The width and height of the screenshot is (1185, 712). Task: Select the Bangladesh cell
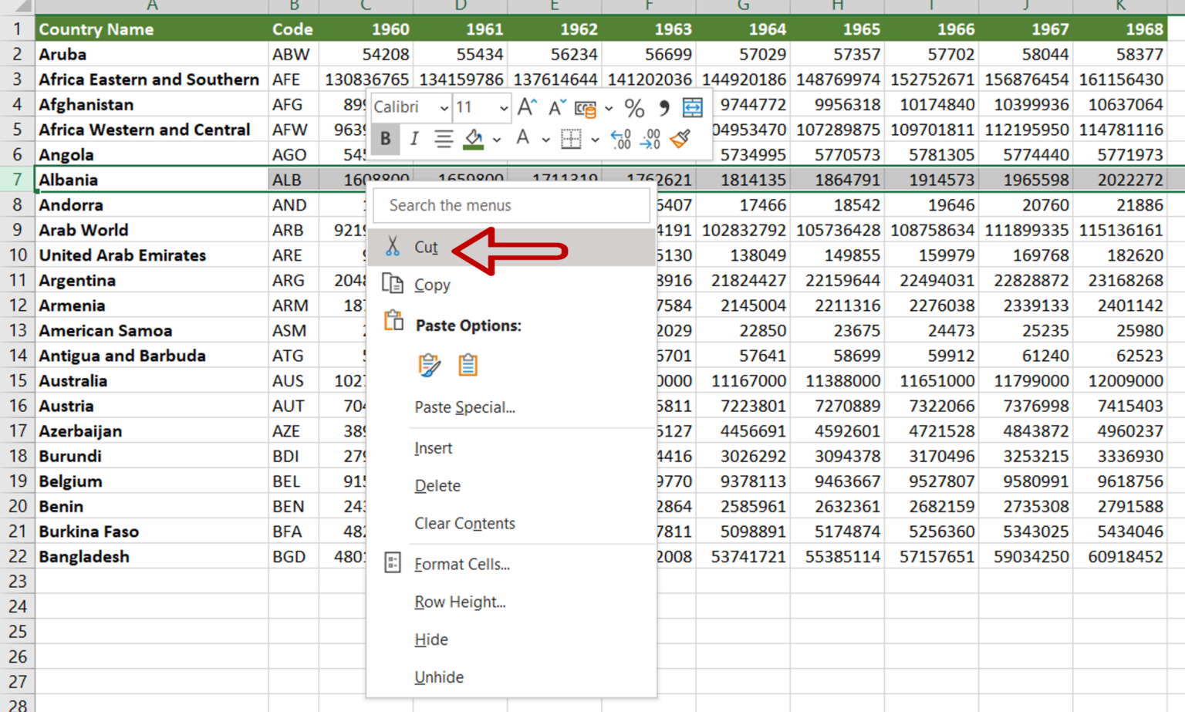click(152, 557)
